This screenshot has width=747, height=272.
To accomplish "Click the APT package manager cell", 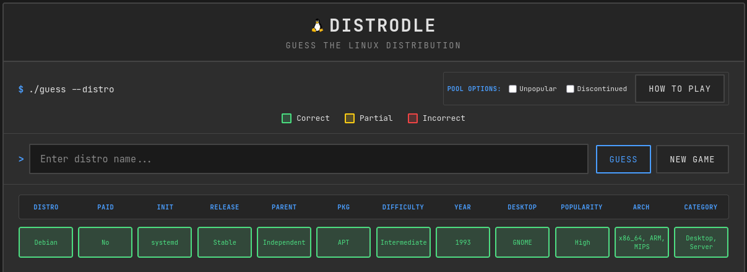I will click(343, 242).
